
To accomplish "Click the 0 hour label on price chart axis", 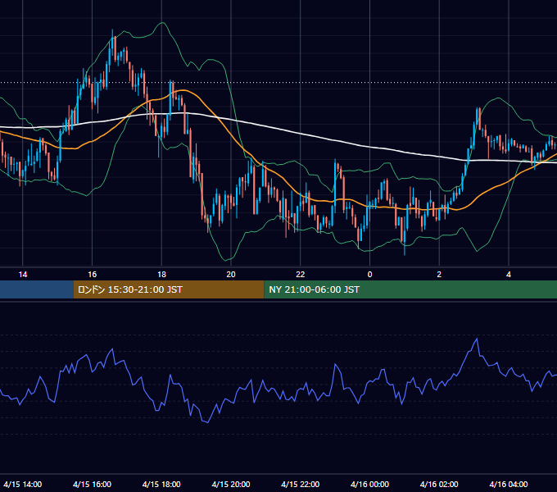I will click(369, 275).
